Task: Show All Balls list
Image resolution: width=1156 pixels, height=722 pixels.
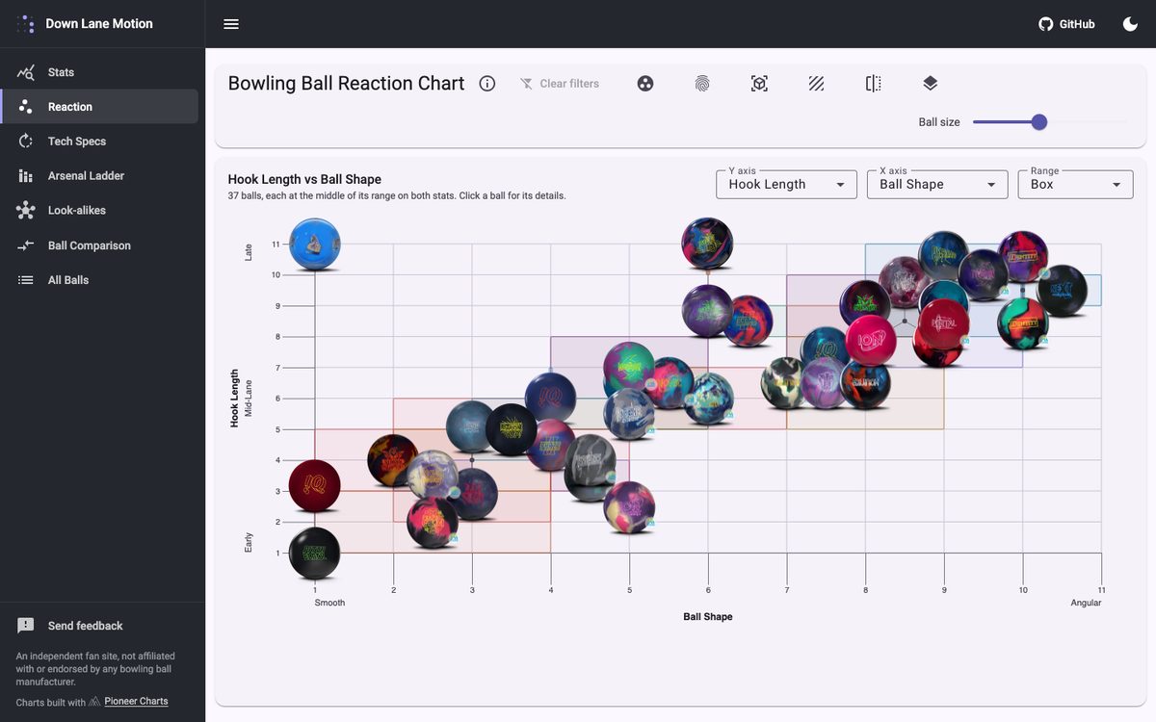Action: point(100,280)
